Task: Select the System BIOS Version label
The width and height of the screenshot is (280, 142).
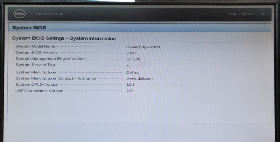Action: pyautogui.click(x=36, y=52)
